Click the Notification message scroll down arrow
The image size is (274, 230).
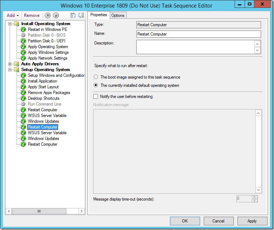(259, 190)
